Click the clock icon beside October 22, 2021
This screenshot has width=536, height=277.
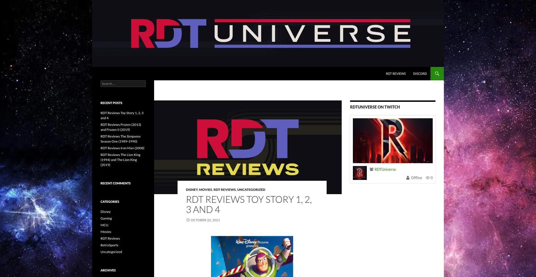pos(188,220)
